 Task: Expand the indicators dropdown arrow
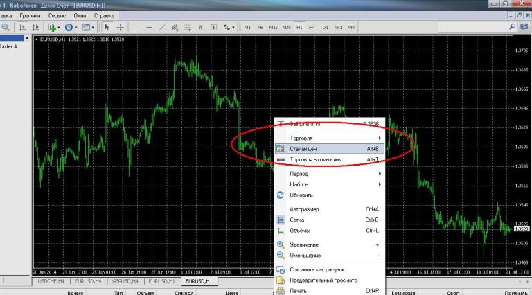[59, 27]
